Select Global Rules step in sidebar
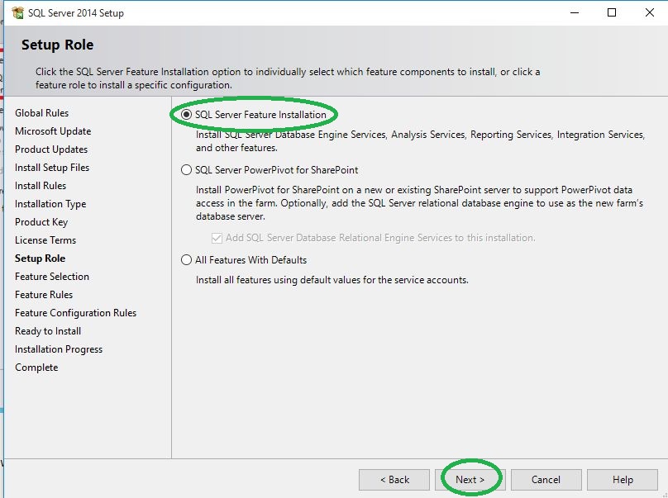 point(41,113)
